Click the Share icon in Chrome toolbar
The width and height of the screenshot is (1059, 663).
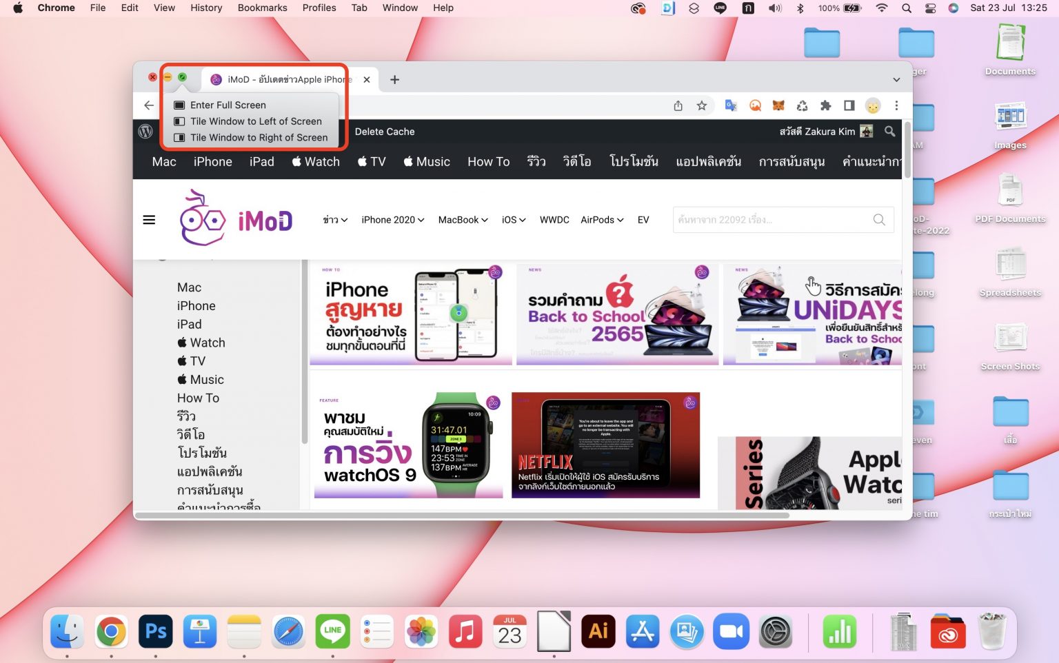click(678, 105)
